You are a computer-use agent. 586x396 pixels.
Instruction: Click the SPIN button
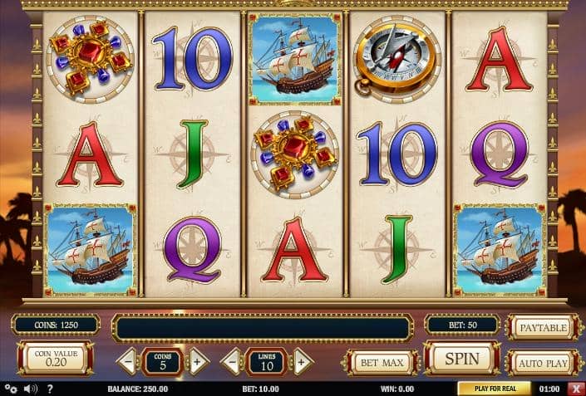(x=462, y=359)
